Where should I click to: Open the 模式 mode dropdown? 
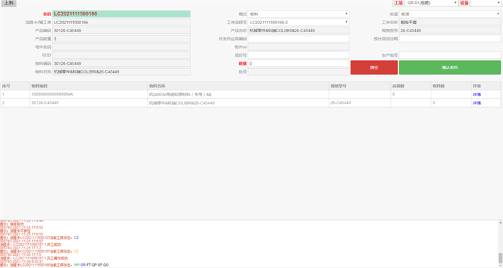pyautogui.click(x=298, y=13)
